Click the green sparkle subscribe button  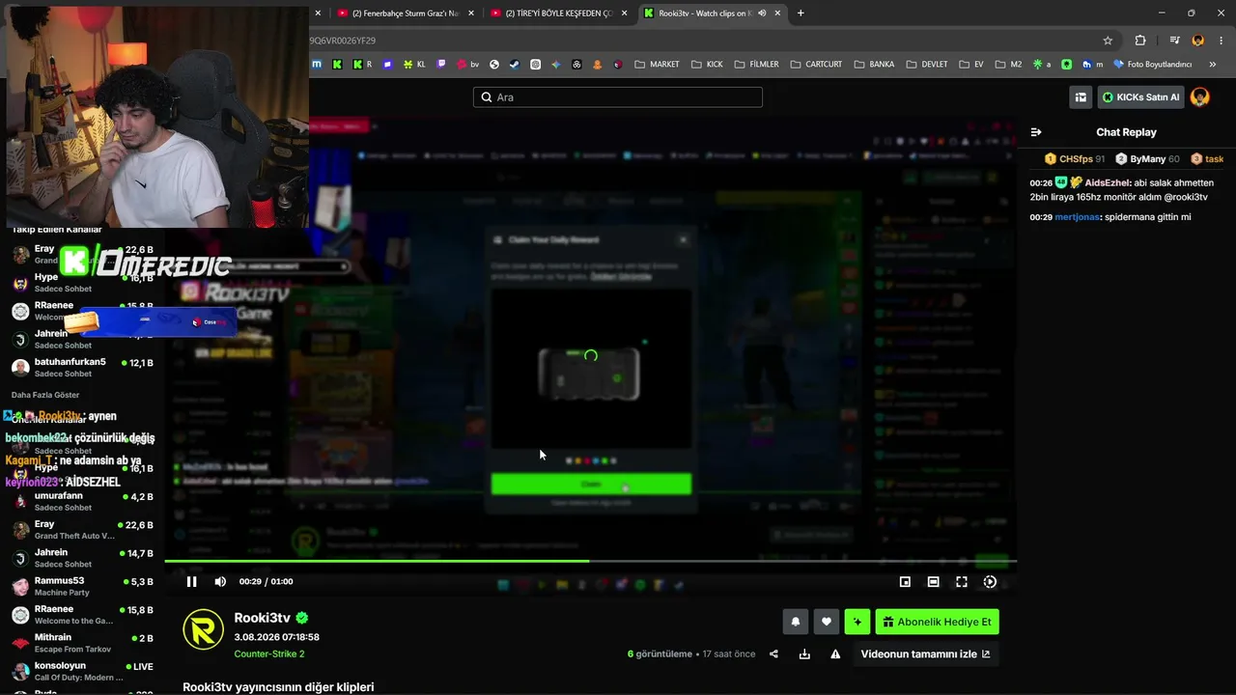(857, 622)
